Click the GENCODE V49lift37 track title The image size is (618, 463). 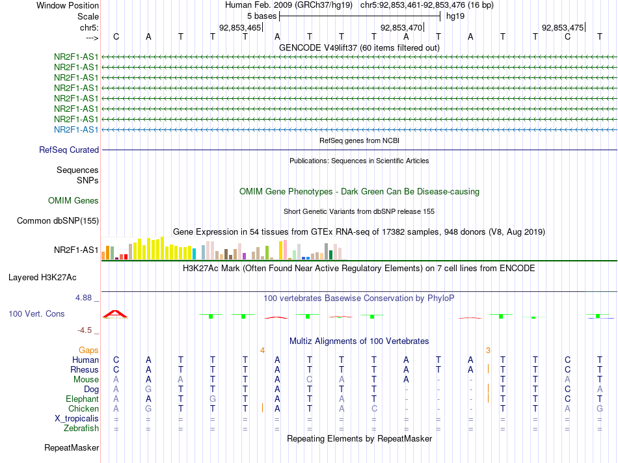click(x=360, y=47)
